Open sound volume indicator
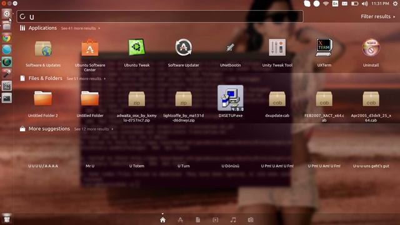This screenshot has width=400, height=225. (365, 4)
